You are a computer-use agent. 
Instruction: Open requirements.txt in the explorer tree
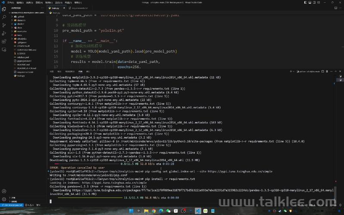click(x=25, y=72)
